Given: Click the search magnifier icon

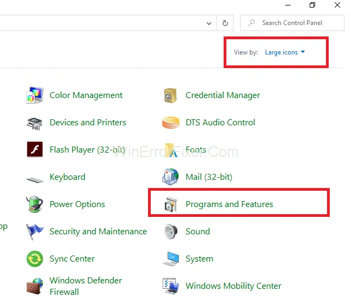Looking at the screenshot, I should 251,23.
